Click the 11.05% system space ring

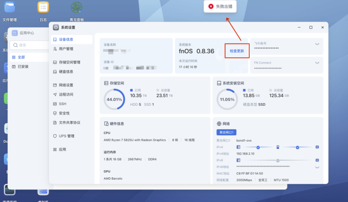pyautogui.click(x=227, y=99)
